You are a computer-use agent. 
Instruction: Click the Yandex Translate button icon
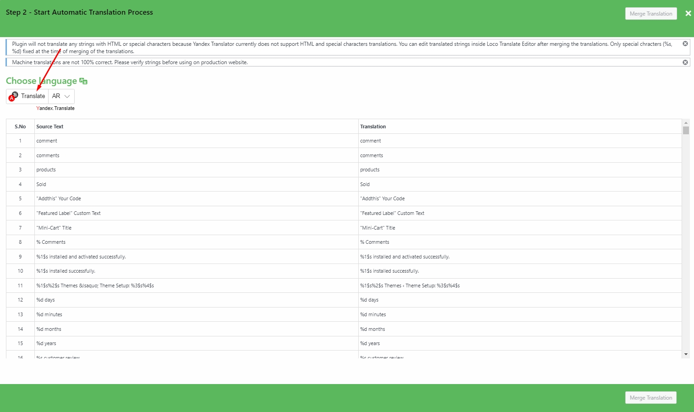(14, 96)
